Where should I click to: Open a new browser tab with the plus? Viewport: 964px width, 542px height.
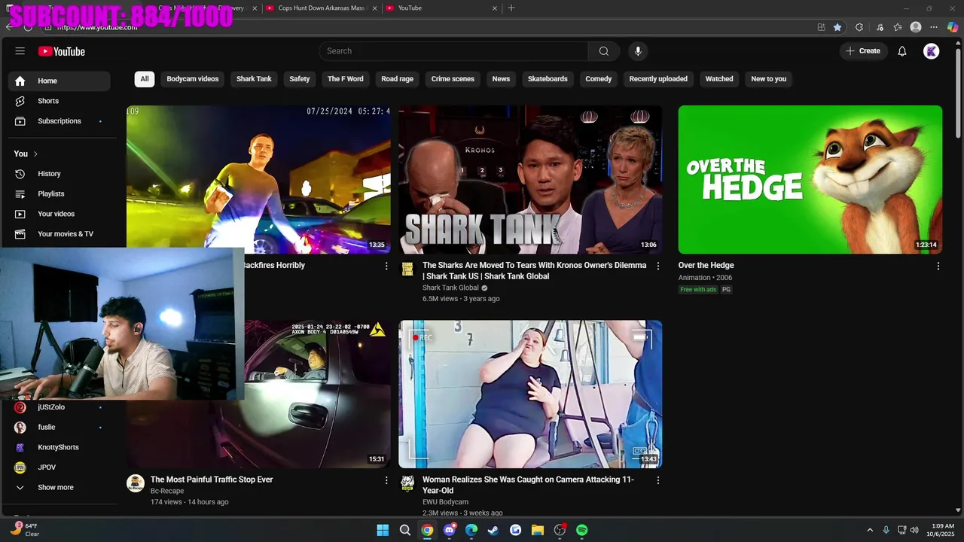coord(511,8)
